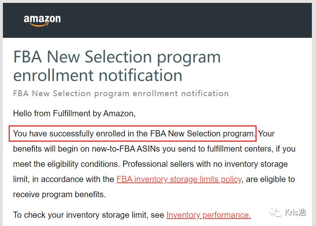Click the WeChat watermark icon
This screenshot has width=316, height=226.
(x=276, y=212)
